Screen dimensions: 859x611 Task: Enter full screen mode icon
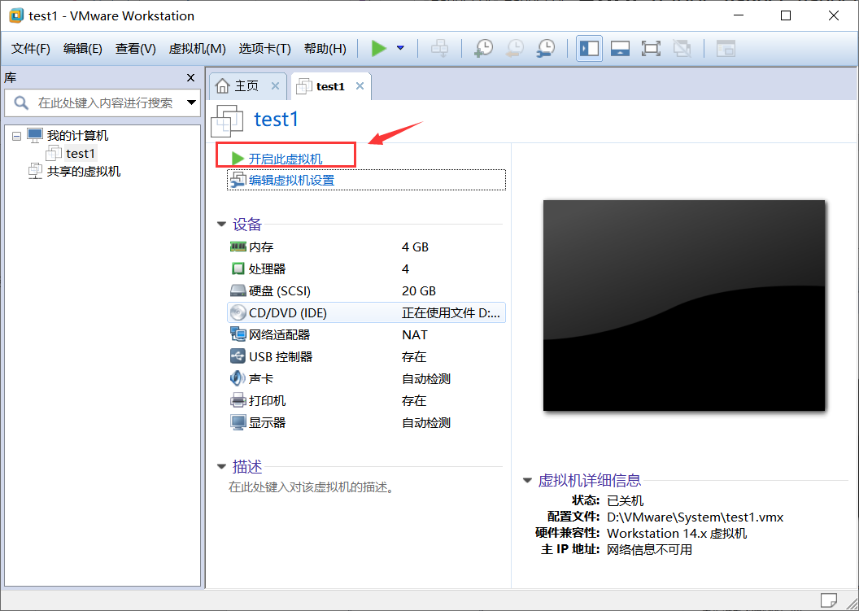(651, 48)
